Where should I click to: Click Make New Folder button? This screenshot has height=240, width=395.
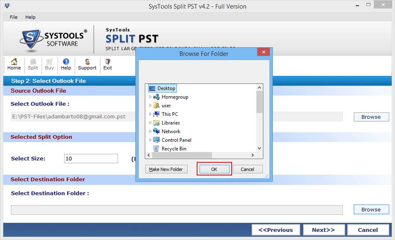(166, 169)
